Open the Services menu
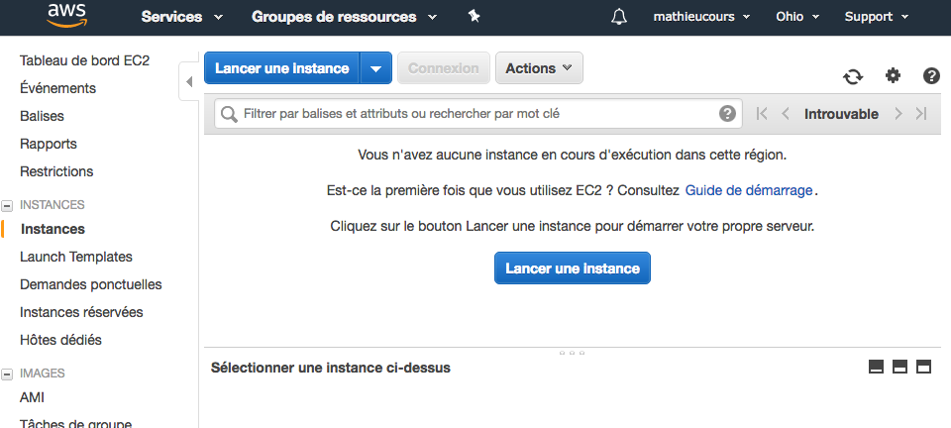This screenshot has height=428, width=951. [181, 17]
